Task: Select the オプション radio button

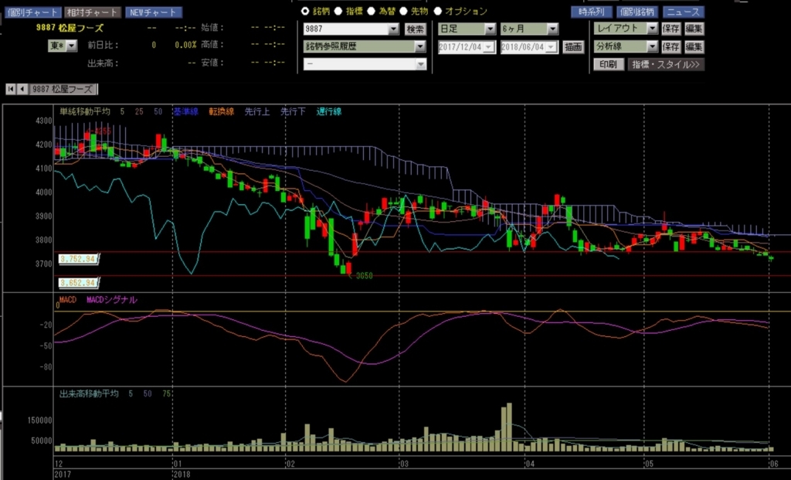Action: (x=437, y=11)
